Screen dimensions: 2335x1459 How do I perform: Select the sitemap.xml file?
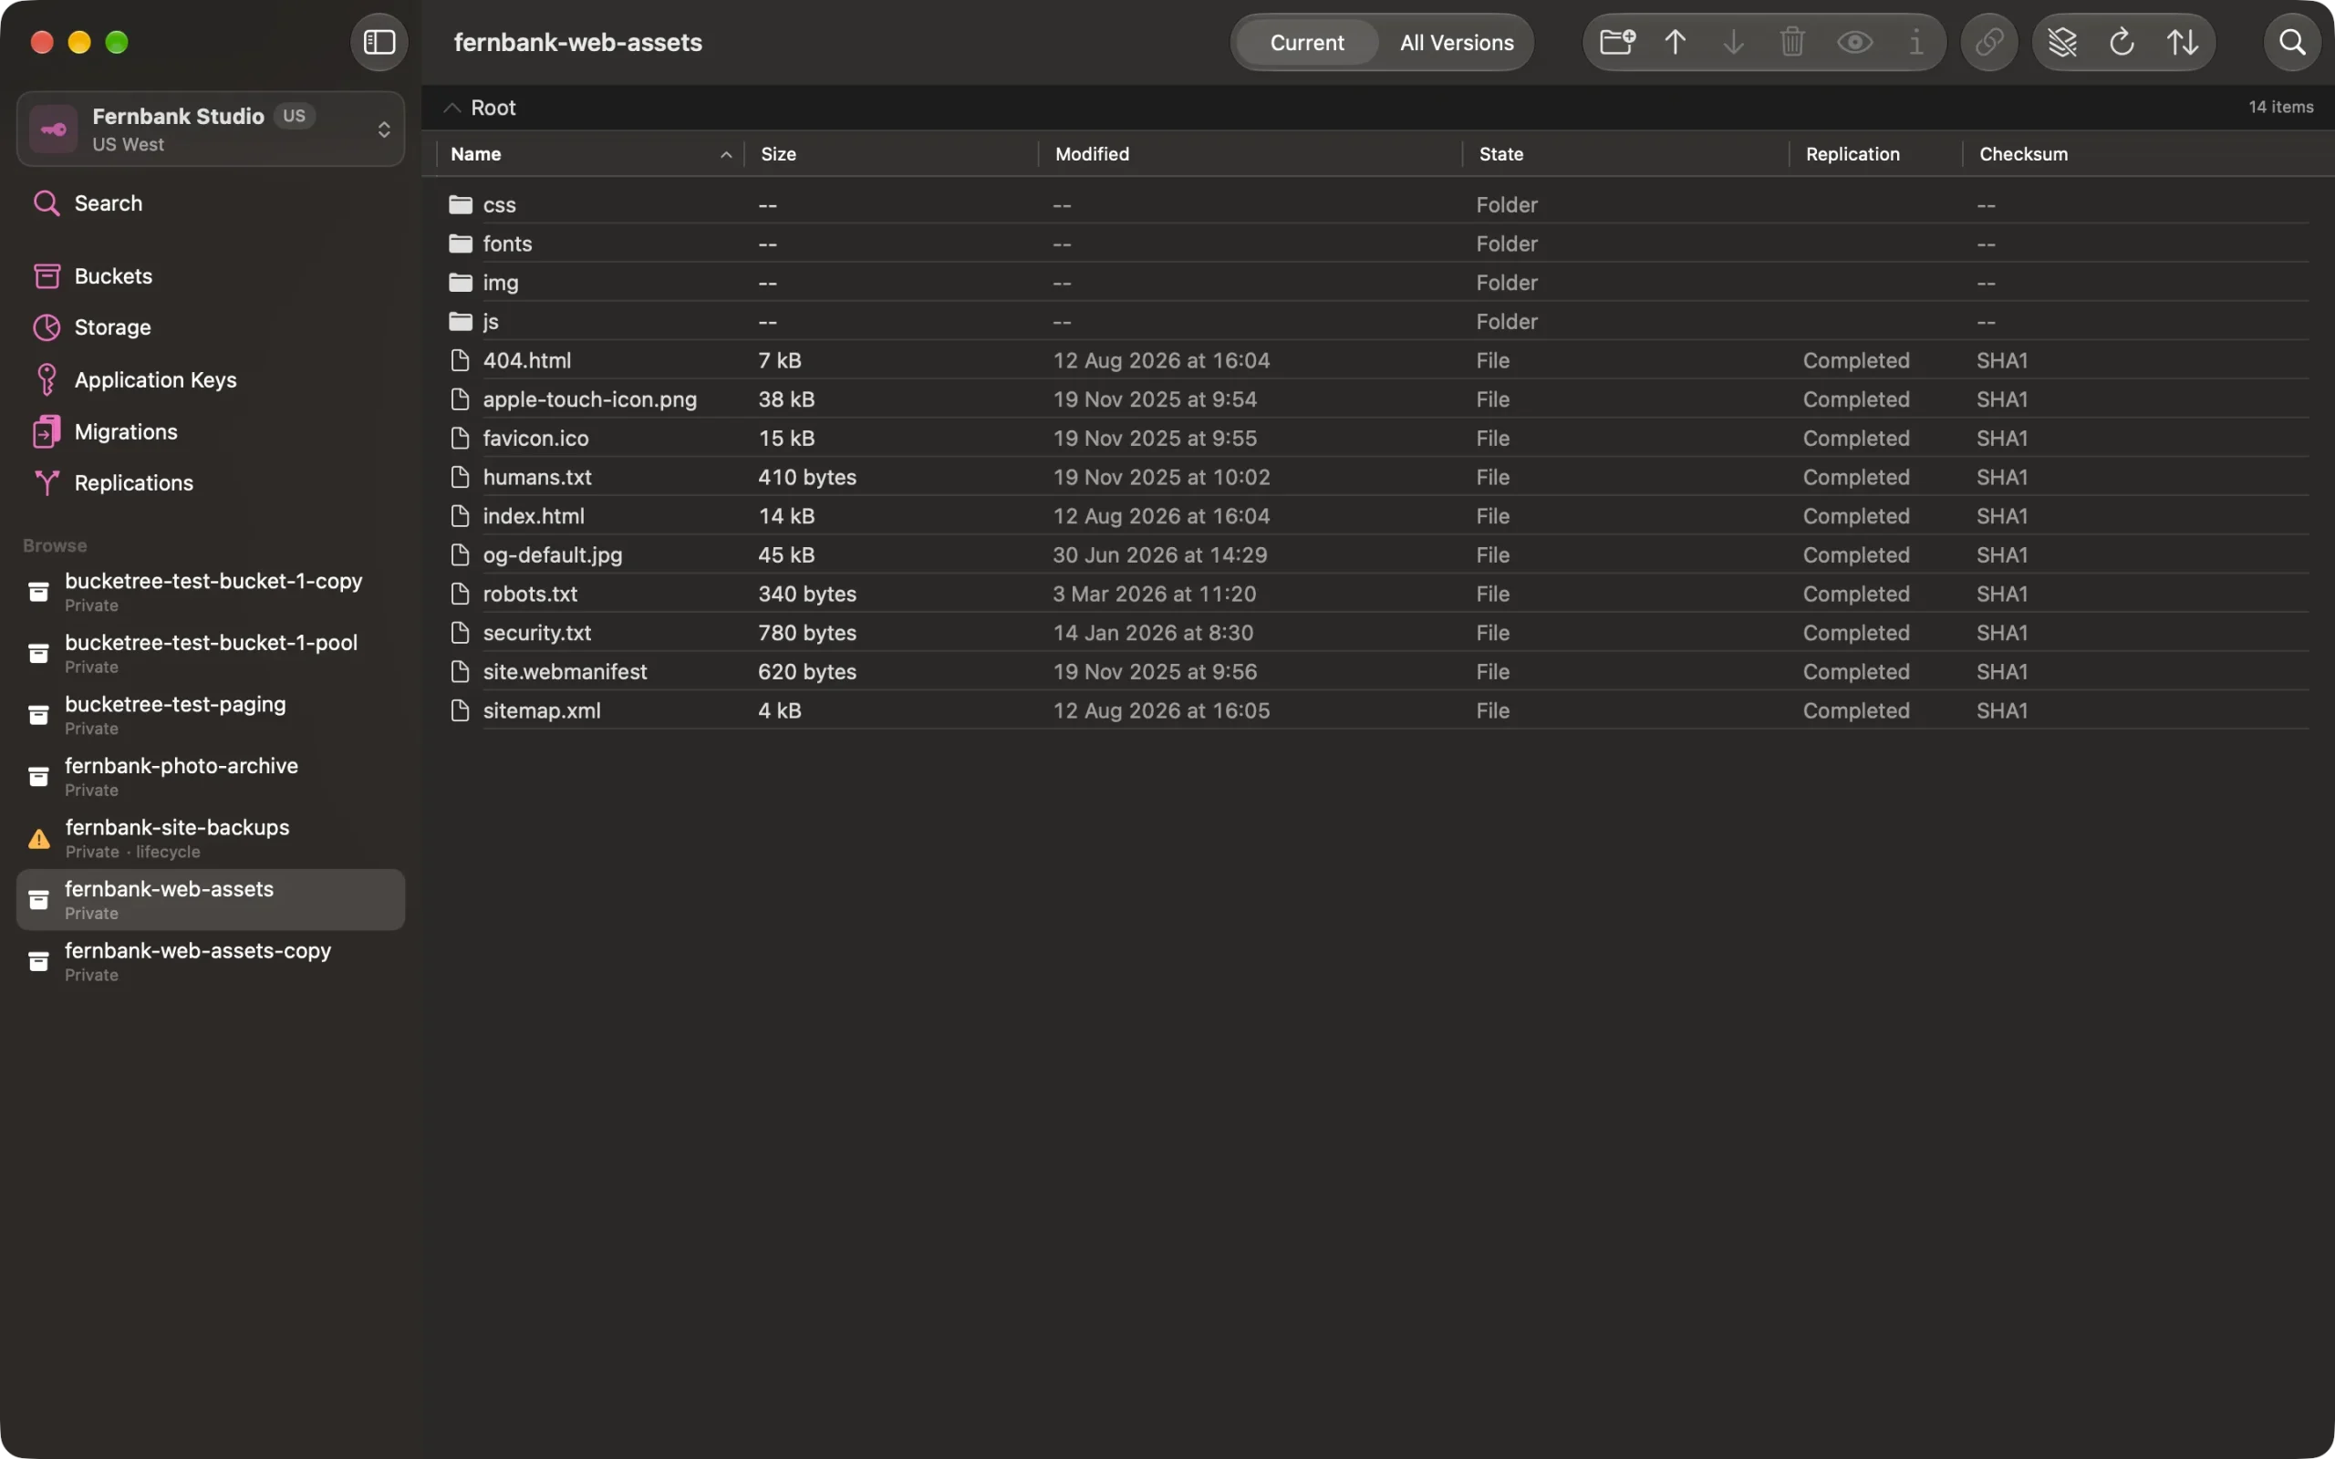(x=1378, y=710)
